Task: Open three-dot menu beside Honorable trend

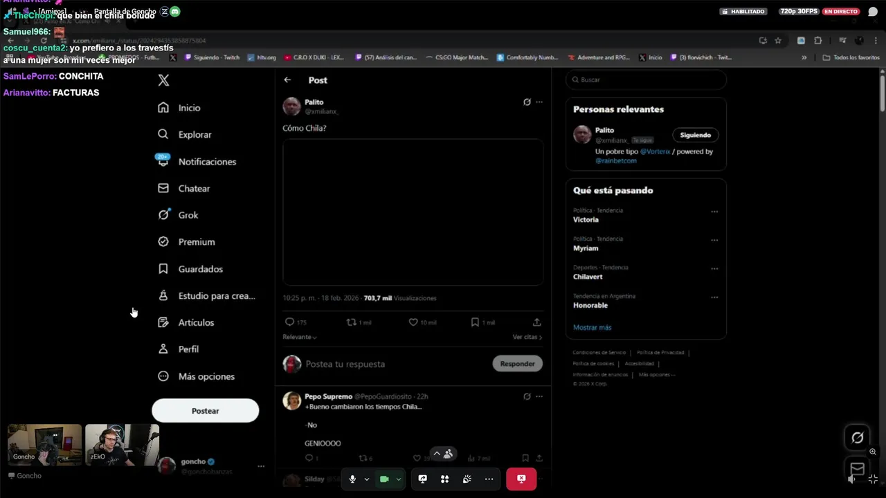Action: (714, 297)
